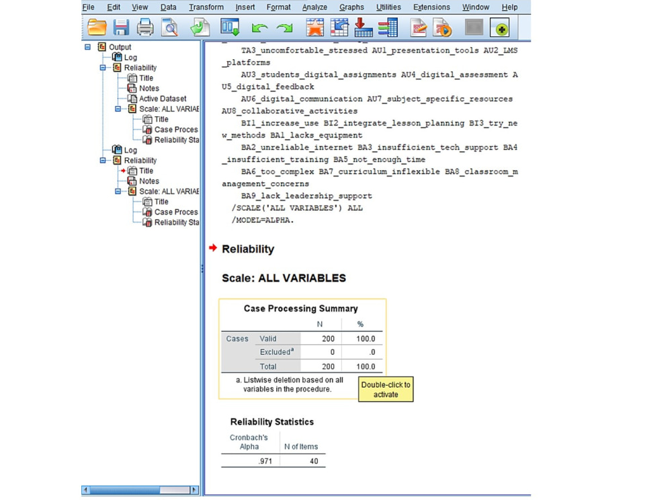672x504 pixels.
Task: Collapse the Output root tree node
Action: coord(88,47)
